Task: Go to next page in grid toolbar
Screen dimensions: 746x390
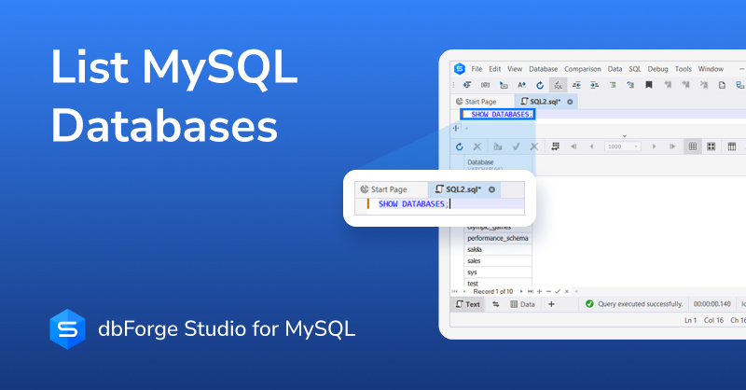Action: click(x=655, y=146)
